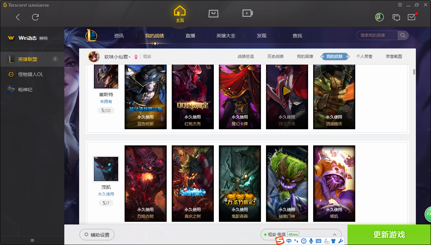Open the 查找 menu
The width and height of the screenshot is (431, 245).
click(x=297, y=36)
